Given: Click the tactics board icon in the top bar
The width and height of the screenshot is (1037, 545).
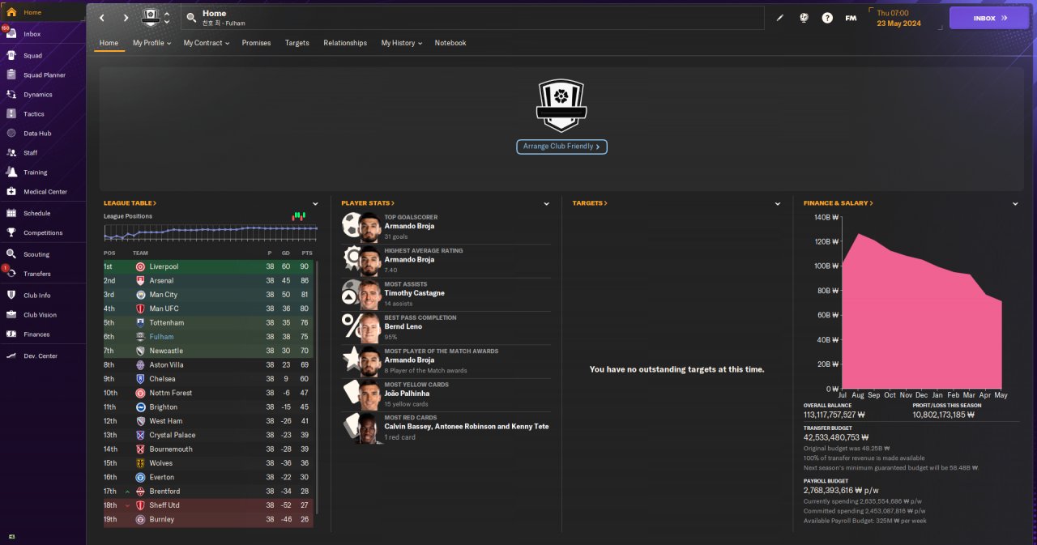Looking at the screenshot, I should (804, 18).
